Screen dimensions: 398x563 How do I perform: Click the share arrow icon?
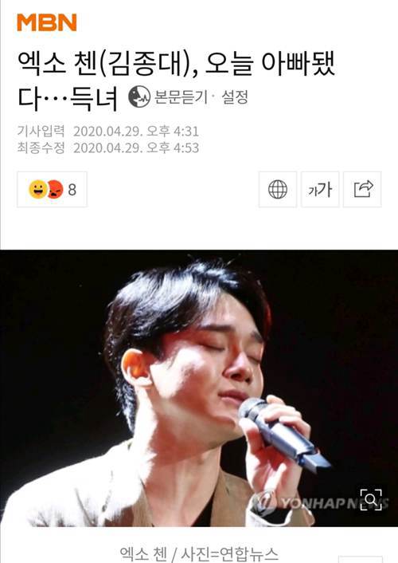[362, 189]
